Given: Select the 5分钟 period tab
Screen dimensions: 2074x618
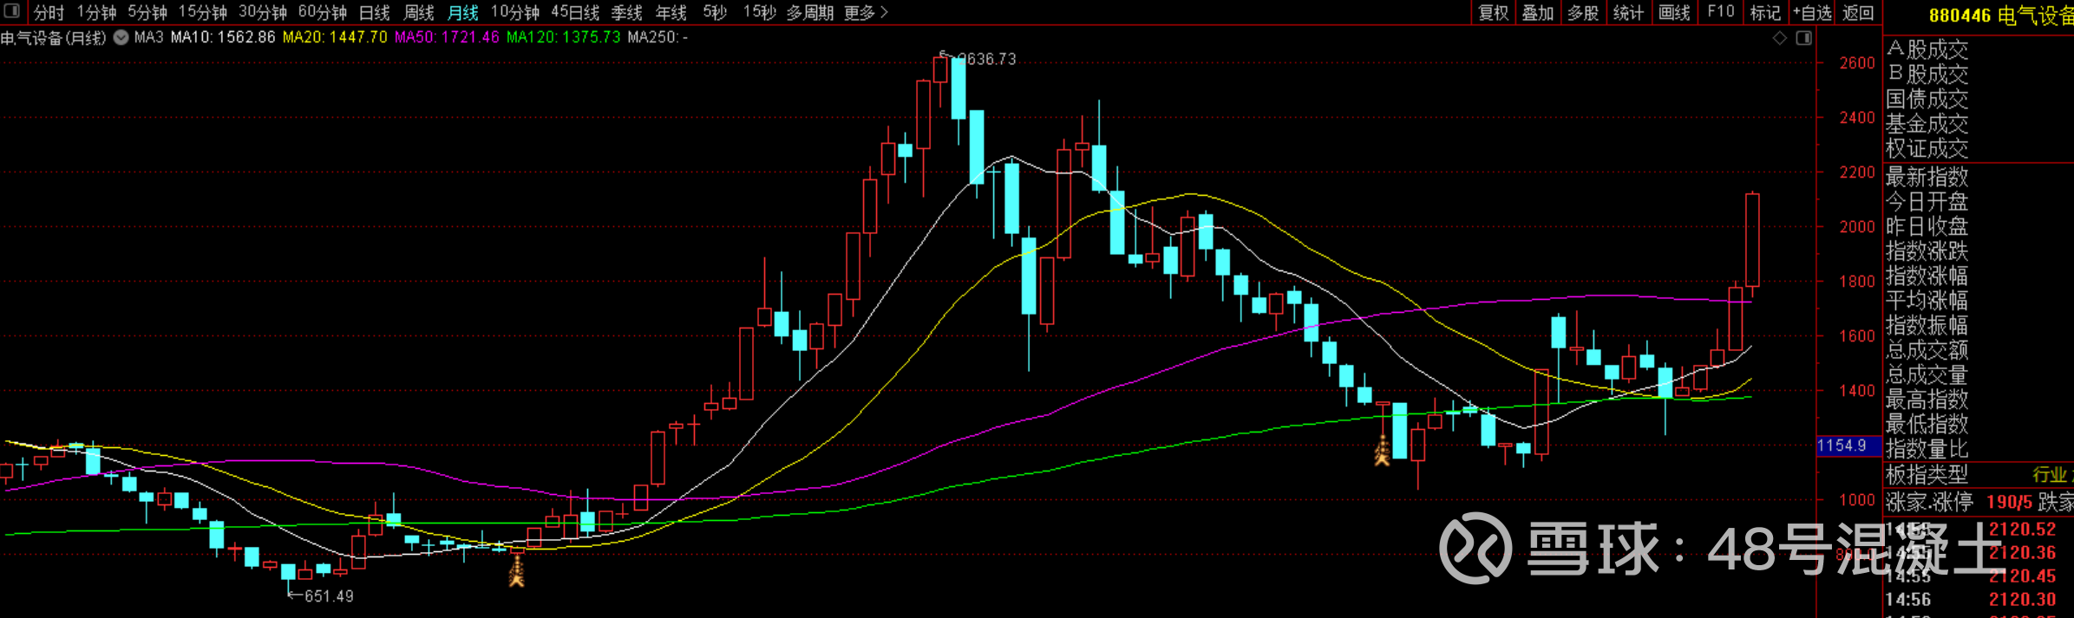Looking at the screenshot, I should coord(147,13).
